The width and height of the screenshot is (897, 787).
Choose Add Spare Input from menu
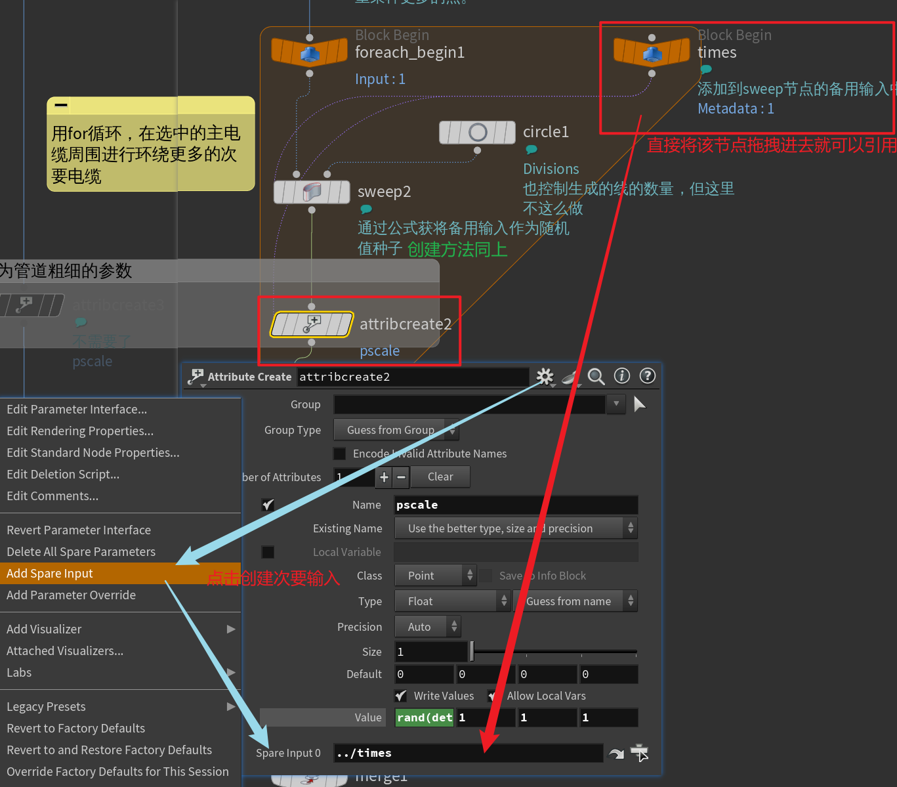(x=50, y=574)
